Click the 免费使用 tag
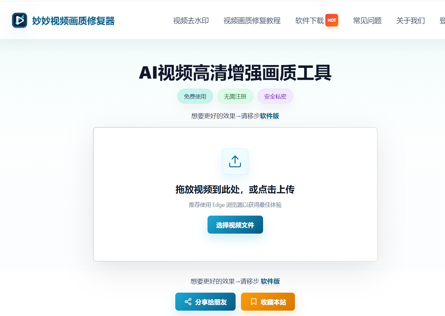 point(195,96)
